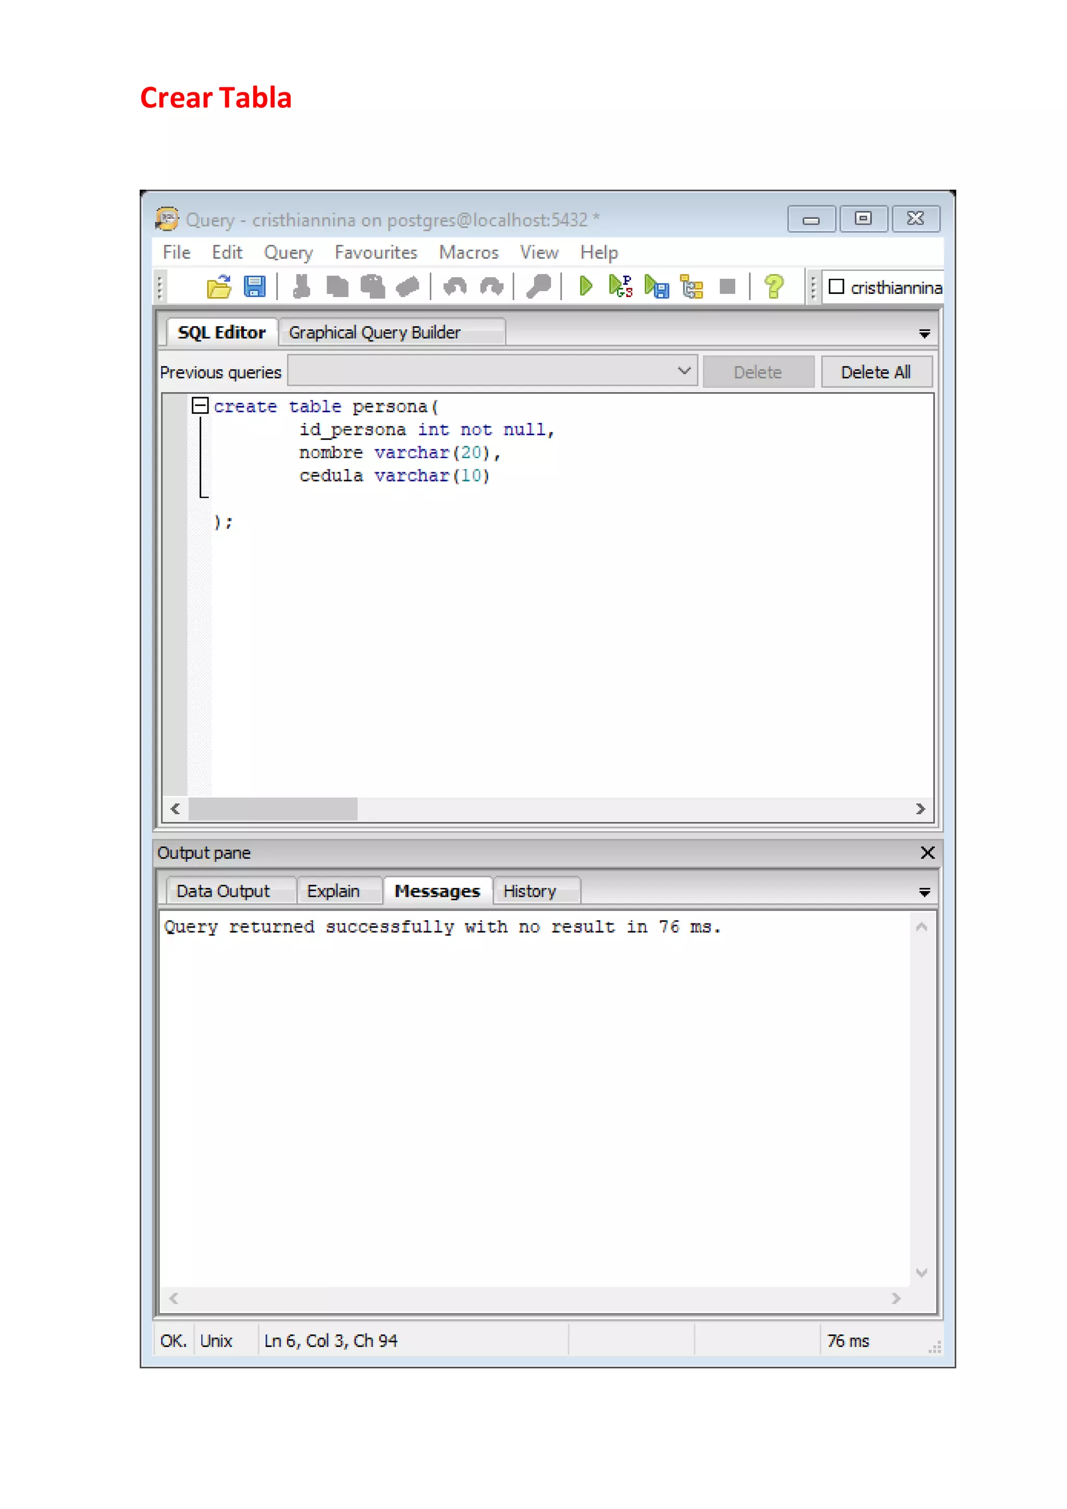
Task: Click the Copy toolbar icon
Action: 337,287
